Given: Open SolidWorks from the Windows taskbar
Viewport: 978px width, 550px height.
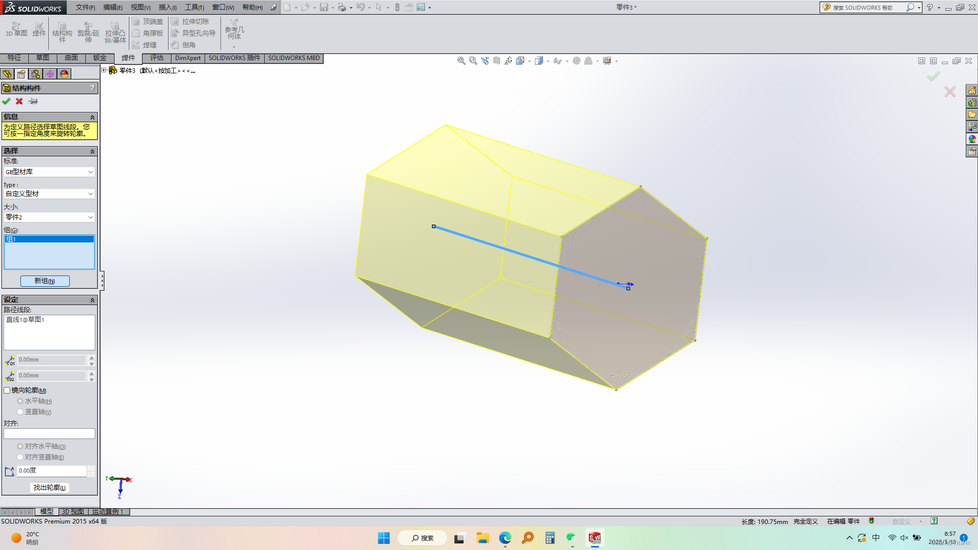Looking at the screenshot, I should click(x=594, y=538).
